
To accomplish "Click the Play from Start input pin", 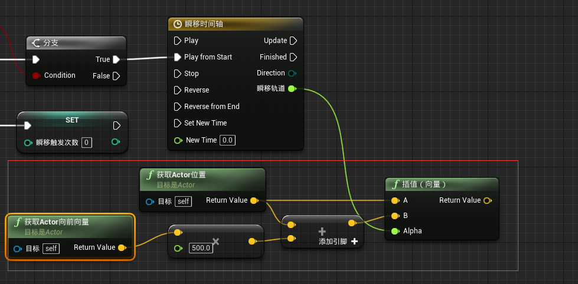I will pyautogui.click(x=177, y=57).
